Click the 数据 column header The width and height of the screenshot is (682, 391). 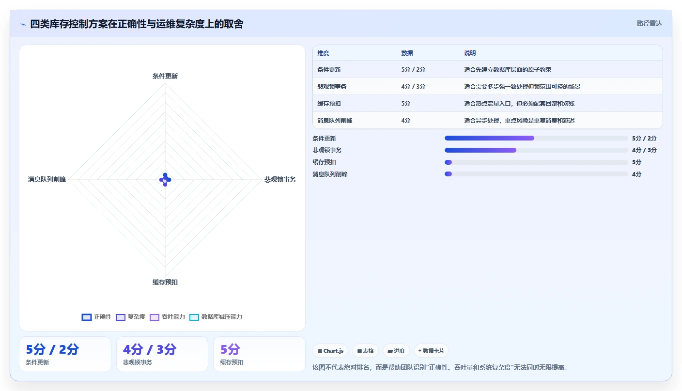tap(407, 53)
